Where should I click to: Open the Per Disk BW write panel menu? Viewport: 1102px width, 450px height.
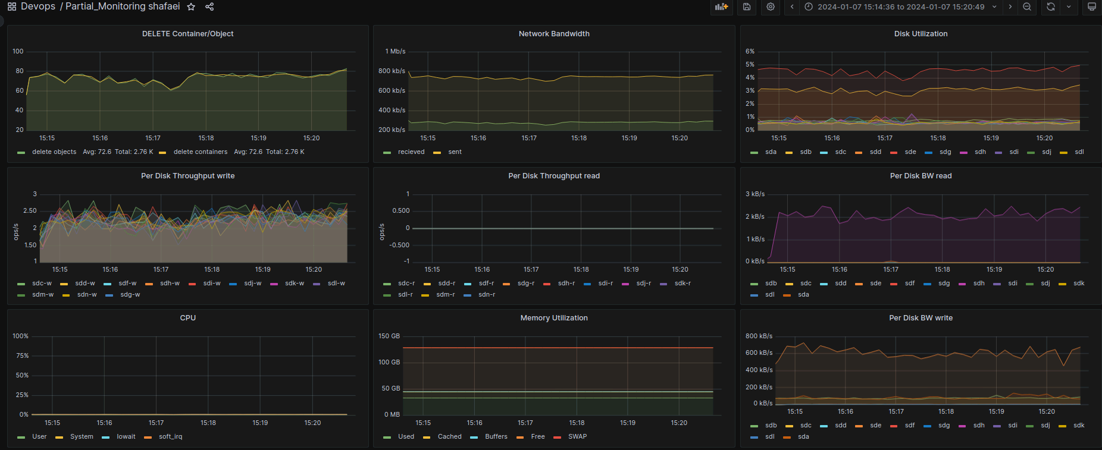921,318
